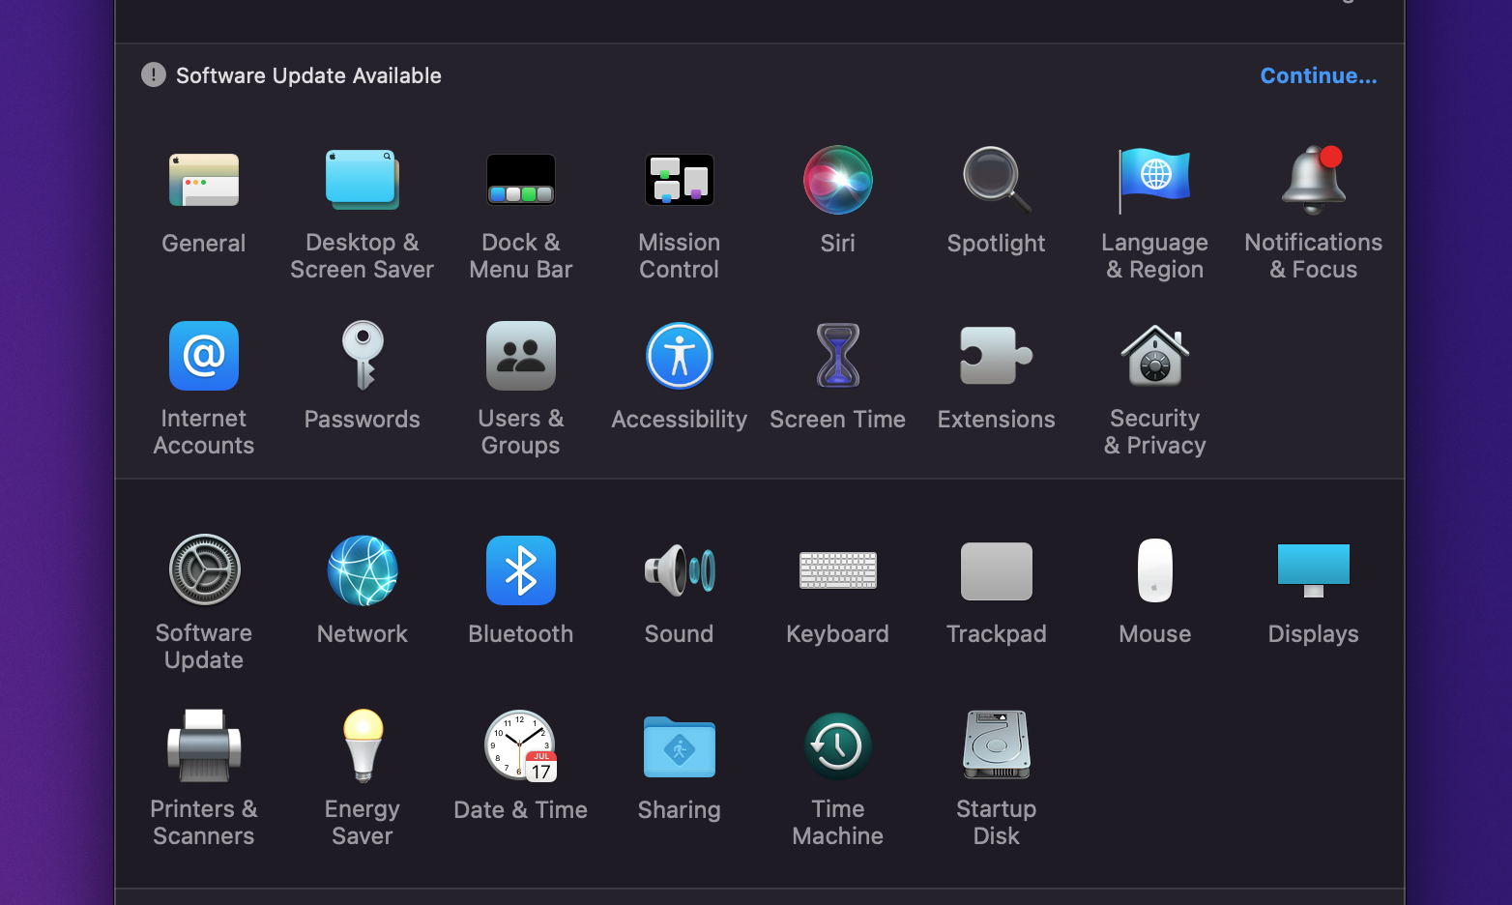
Task: Click the 'Software Update Available' text
Action: pos(308,75)
